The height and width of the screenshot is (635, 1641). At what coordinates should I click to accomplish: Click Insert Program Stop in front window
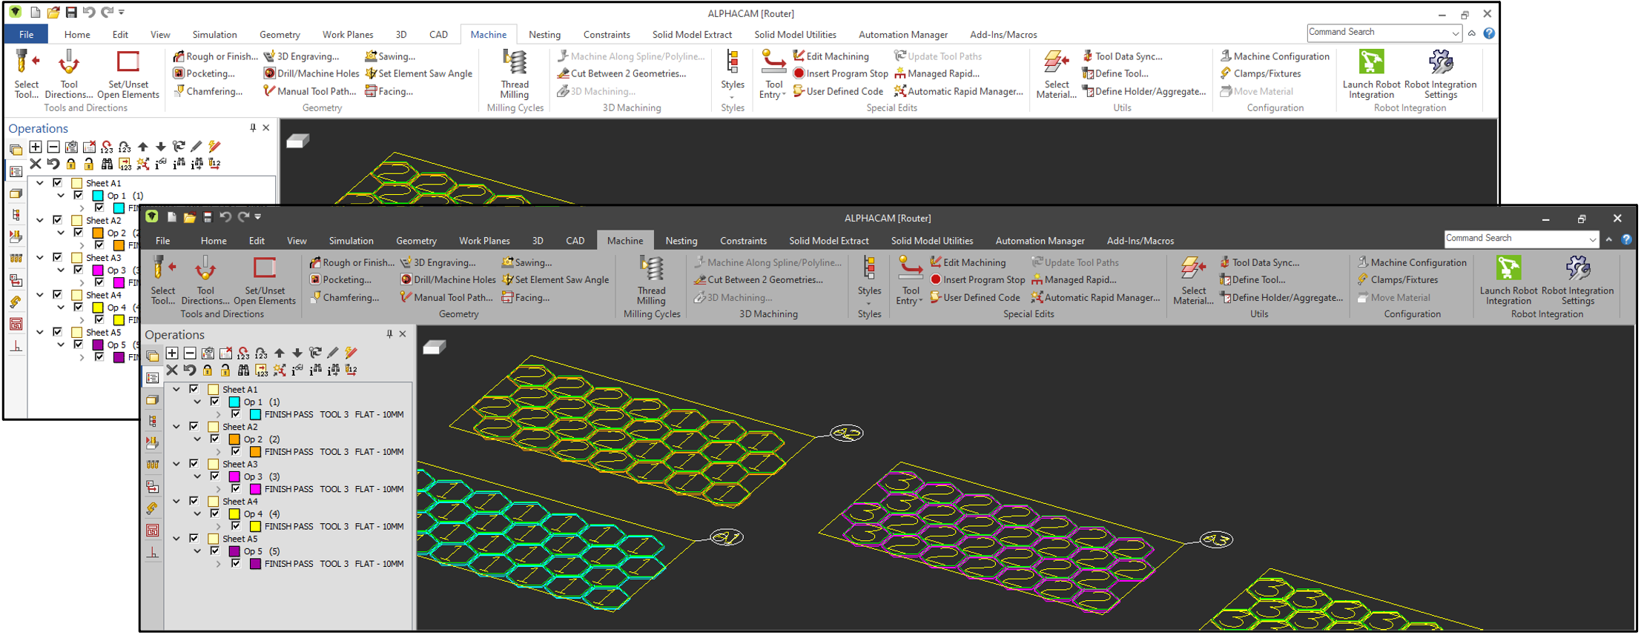(x=977, y=280)
